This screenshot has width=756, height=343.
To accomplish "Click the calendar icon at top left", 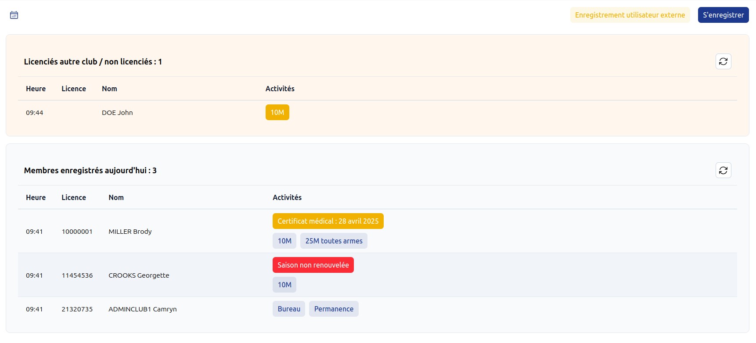I will 14,15.
